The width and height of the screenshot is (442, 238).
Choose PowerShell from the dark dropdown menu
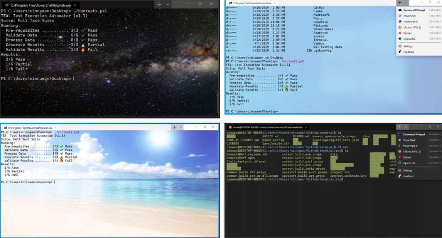[x=409, y=140]
